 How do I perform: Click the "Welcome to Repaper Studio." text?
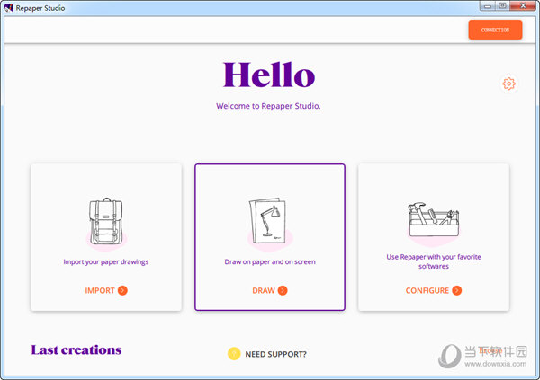(x=268, y=106)
